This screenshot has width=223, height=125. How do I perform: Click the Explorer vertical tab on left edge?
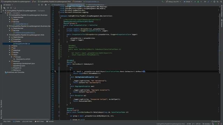click(1, 8)
